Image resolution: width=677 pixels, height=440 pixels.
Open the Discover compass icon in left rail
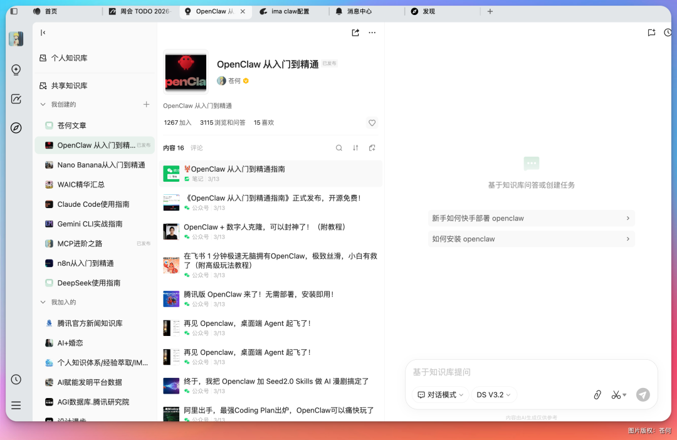click(x=16, y=128)
